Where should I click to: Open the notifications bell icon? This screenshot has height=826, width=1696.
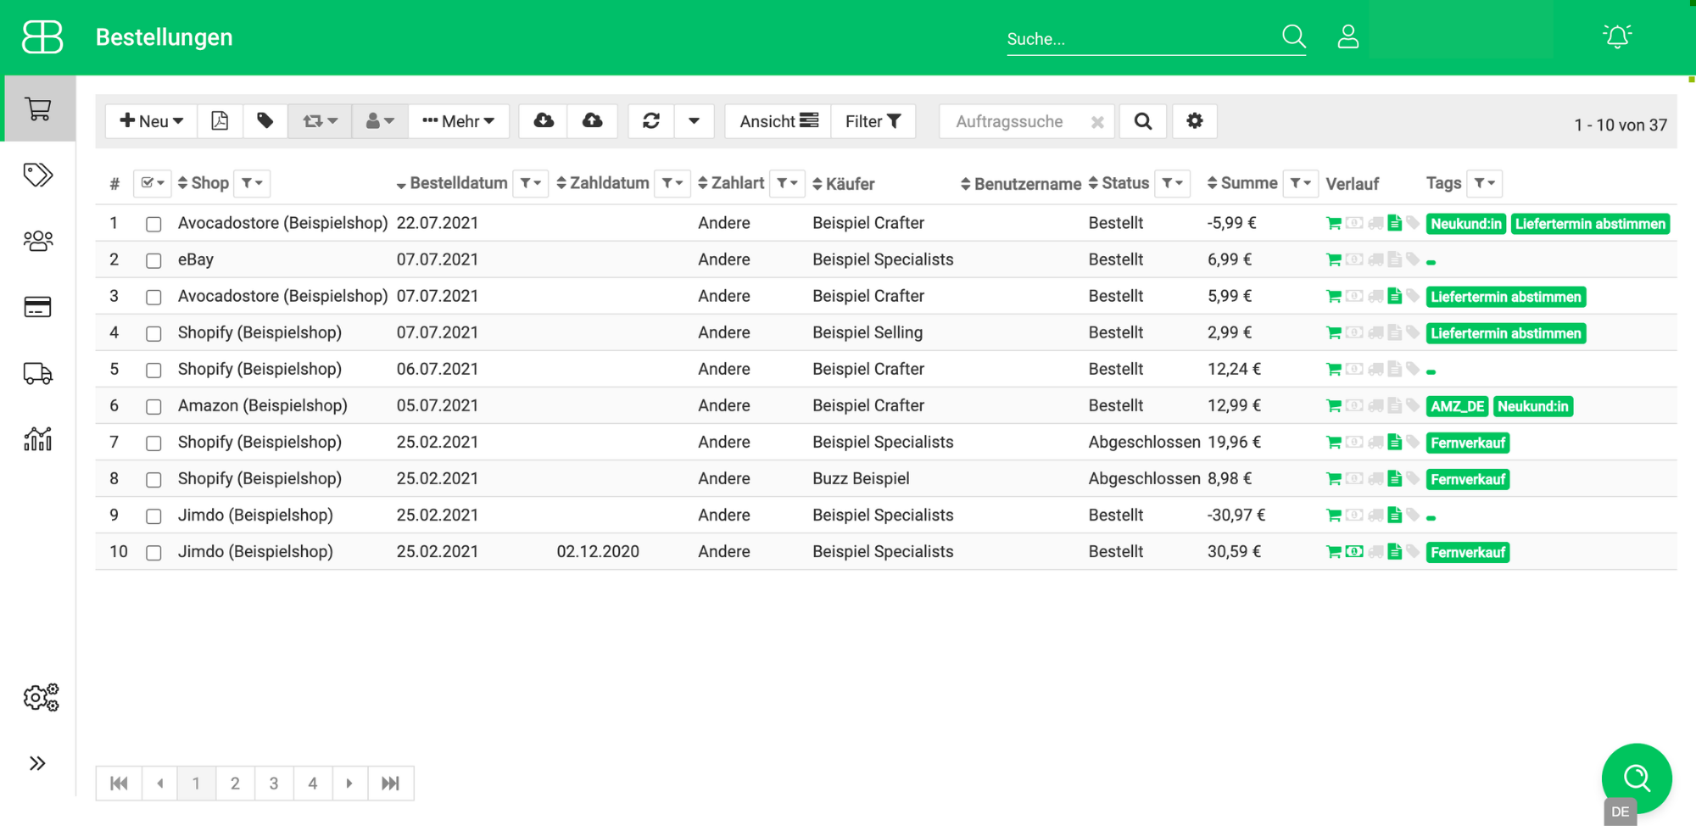(x=1617, y=36)
